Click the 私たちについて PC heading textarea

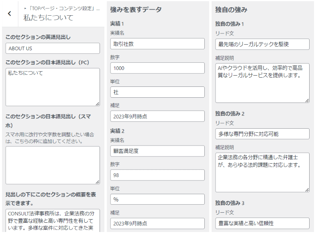pyautogui.click(x=53, y=87)
